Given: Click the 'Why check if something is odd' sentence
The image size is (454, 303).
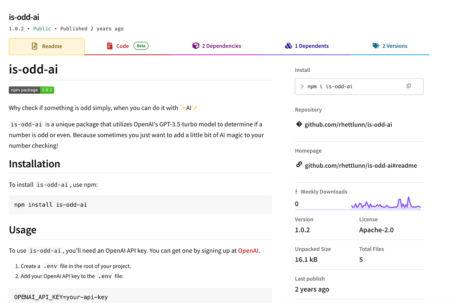Looking at the screenshot, I should pos(103,108).
